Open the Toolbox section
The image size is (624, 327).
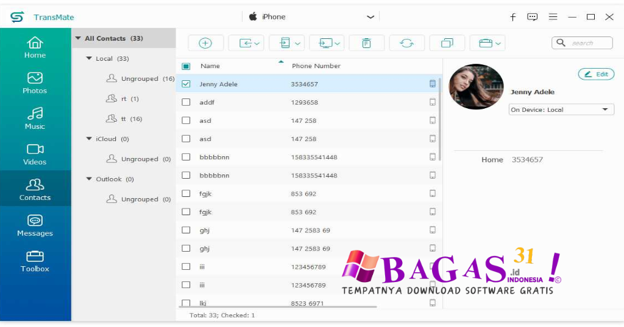coord(35,261)
